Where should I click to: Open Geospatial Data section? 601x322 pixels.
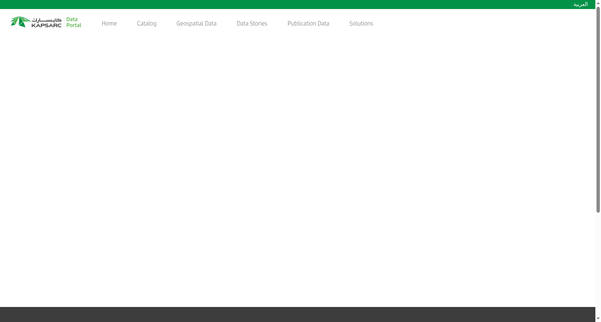[196, 23]
